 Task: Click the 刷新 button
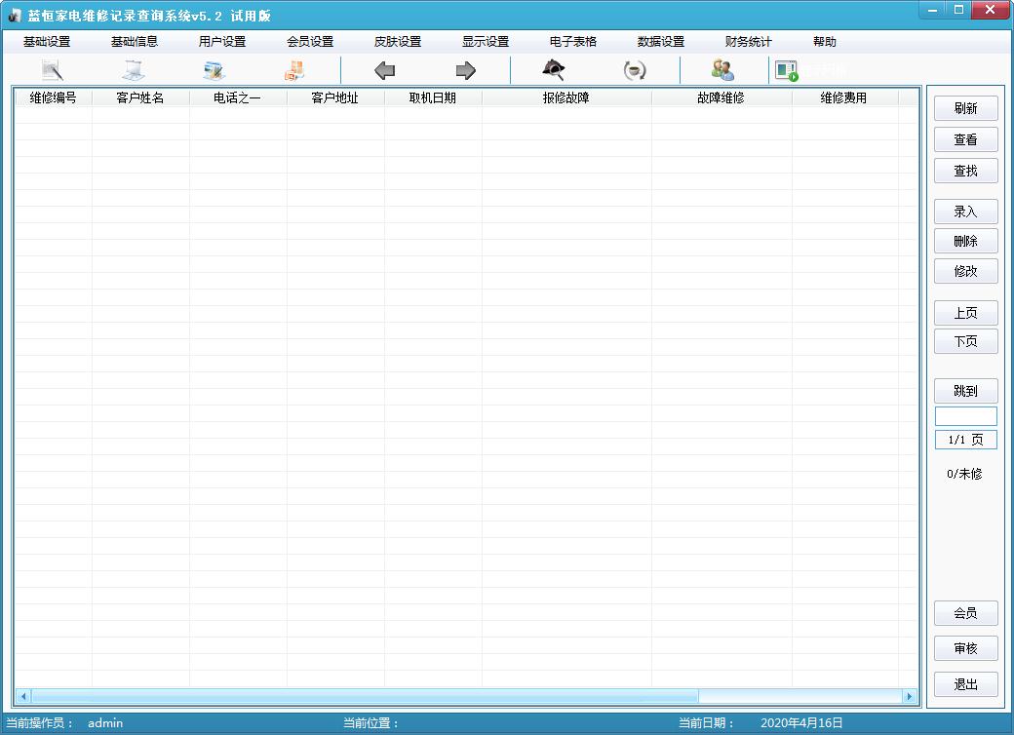965,108
